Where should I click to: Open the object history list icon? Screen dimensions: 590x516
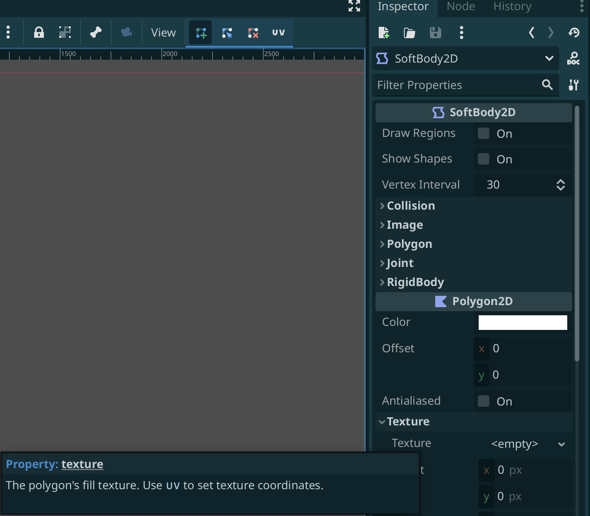574,33
